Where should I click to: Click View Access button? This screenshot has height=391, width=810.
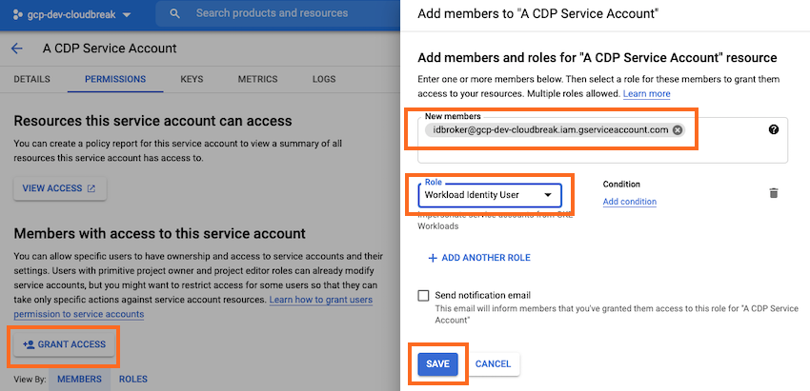59,188
